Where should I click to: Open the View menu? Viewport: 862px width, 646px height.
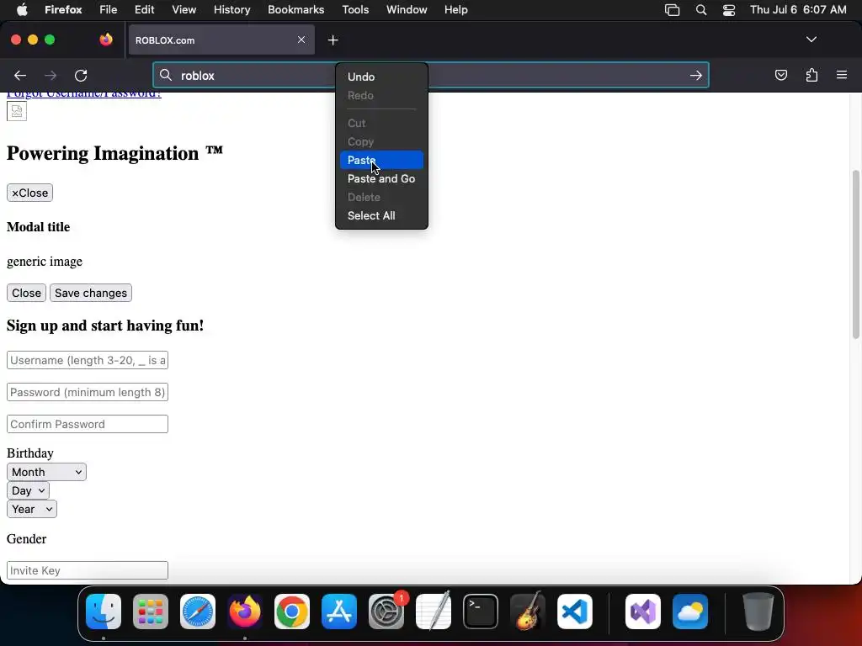[x=184, y=10]
